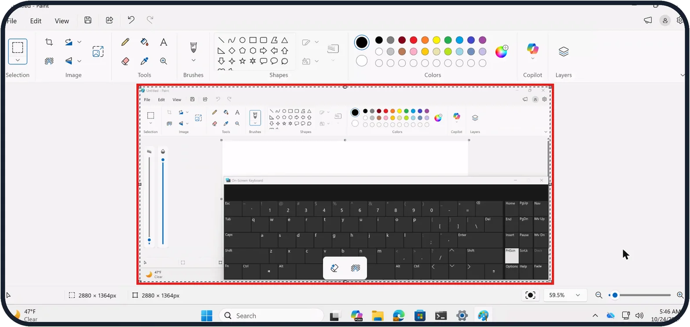
Task: Select the Color picker eyedropper
Action: click(144, 61)
